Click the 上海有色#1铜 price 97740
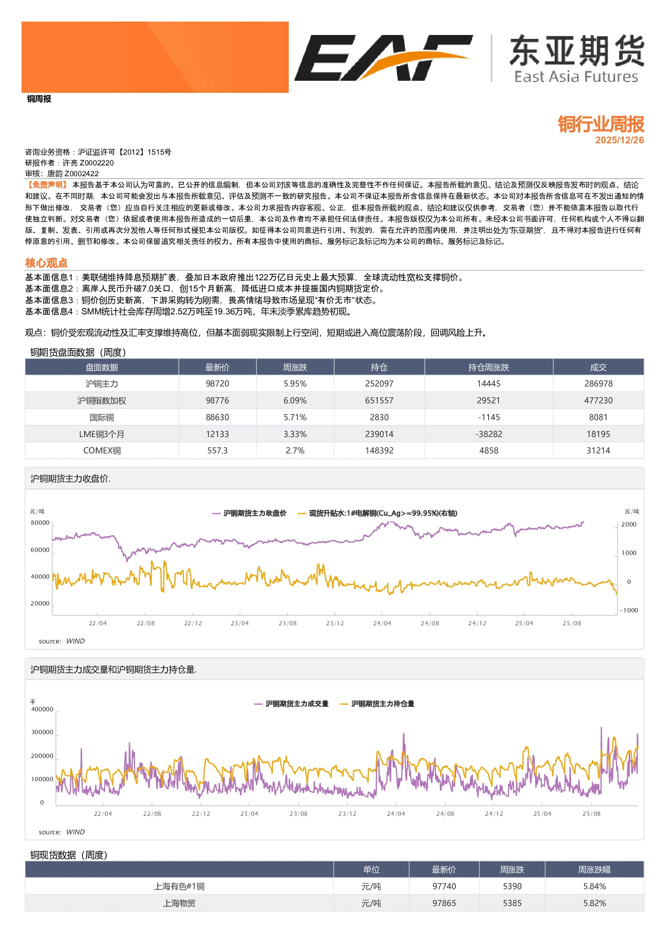This screenshot has width=669, height=938. (444, 886)
